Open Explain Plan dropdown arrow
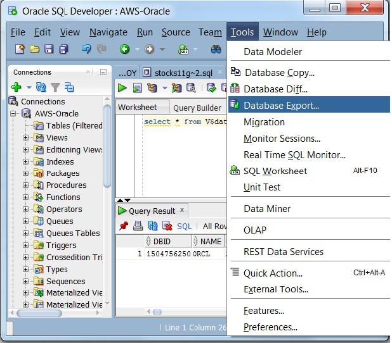The height and width of the screenshot is (343, 392). coord(164,88)
